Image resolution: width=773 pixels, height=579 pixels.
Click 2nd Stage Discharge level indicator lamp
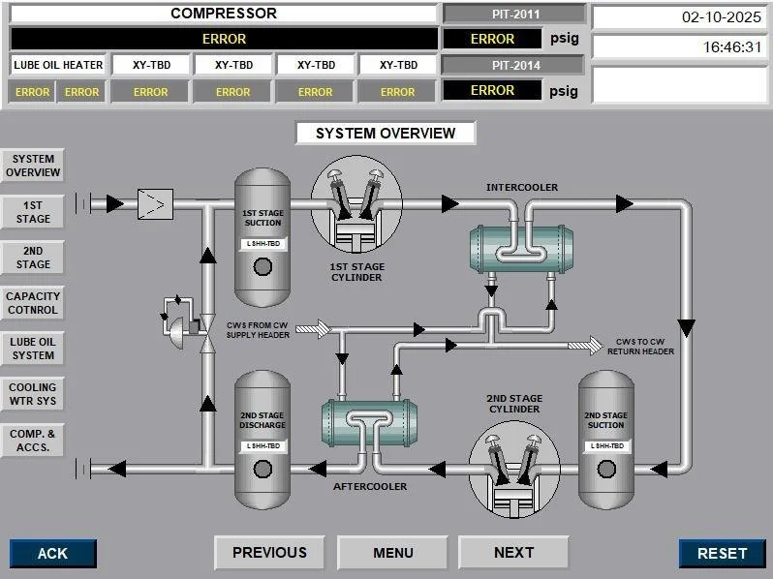coord(263,469)
